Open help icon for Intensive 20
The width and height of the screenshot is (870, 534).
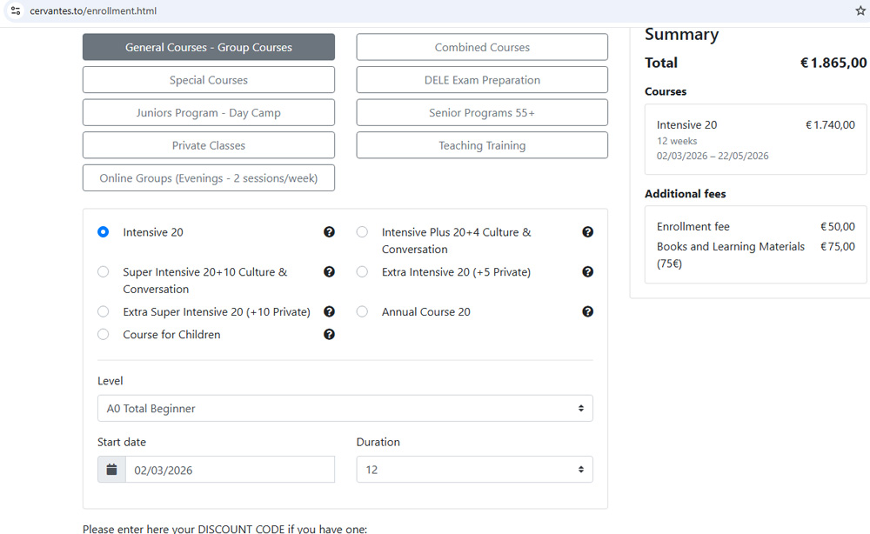click(329, 232)
